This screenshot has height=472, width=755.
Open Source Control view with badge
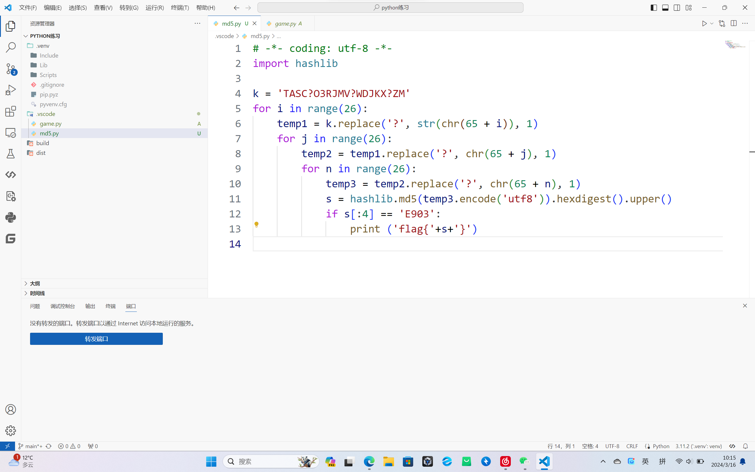click(x=11, y=69)
